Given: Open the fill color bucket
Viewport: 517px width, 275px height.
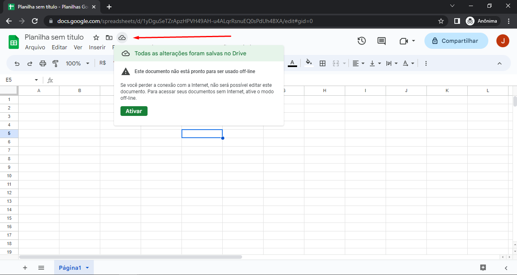Looking at the screenshot, I should (309, 63).
